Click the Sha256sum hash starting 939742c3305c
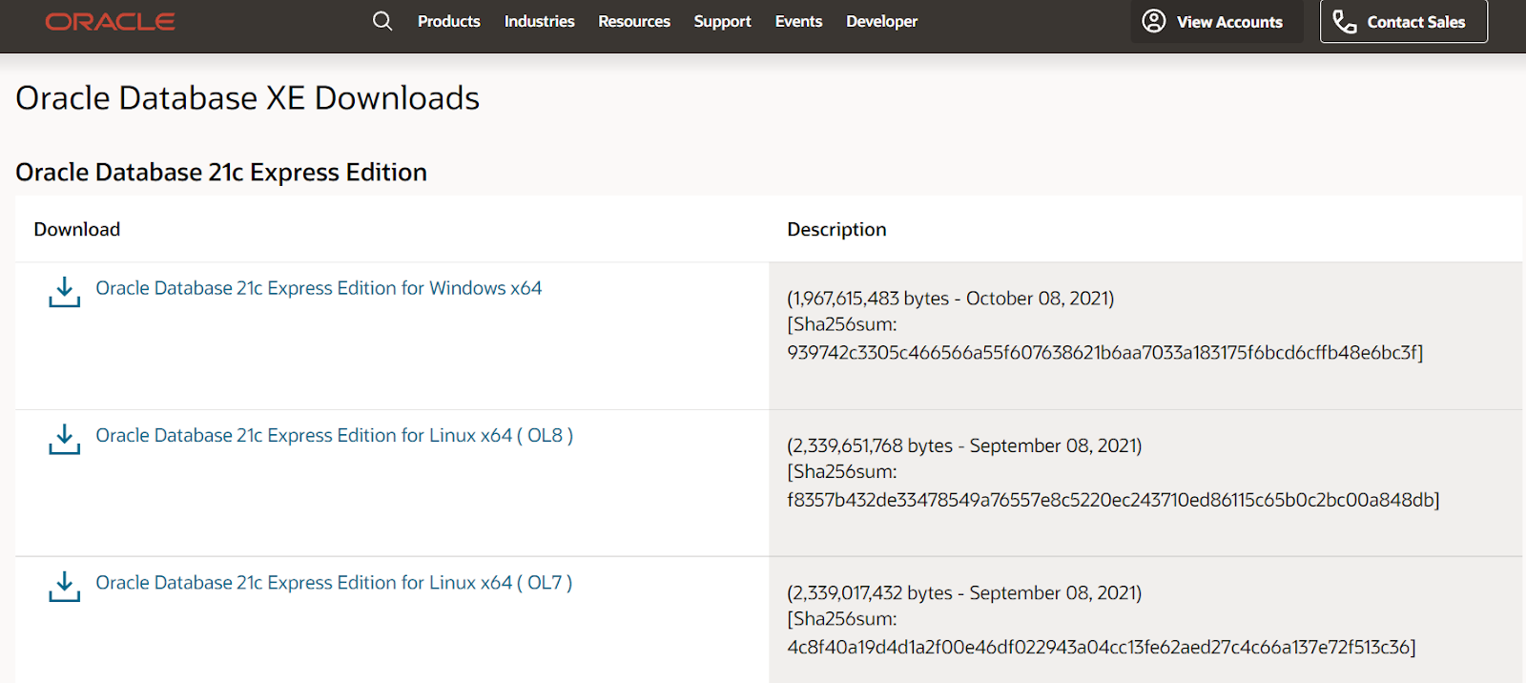The image size is (1526, 683). point(1105,353)
